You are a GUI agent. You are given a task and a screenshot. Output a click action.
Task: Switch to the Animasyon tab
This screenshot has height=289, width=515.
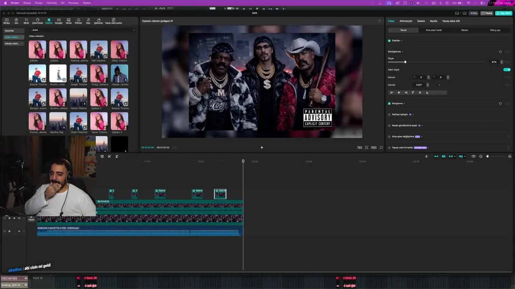(406, 21)
